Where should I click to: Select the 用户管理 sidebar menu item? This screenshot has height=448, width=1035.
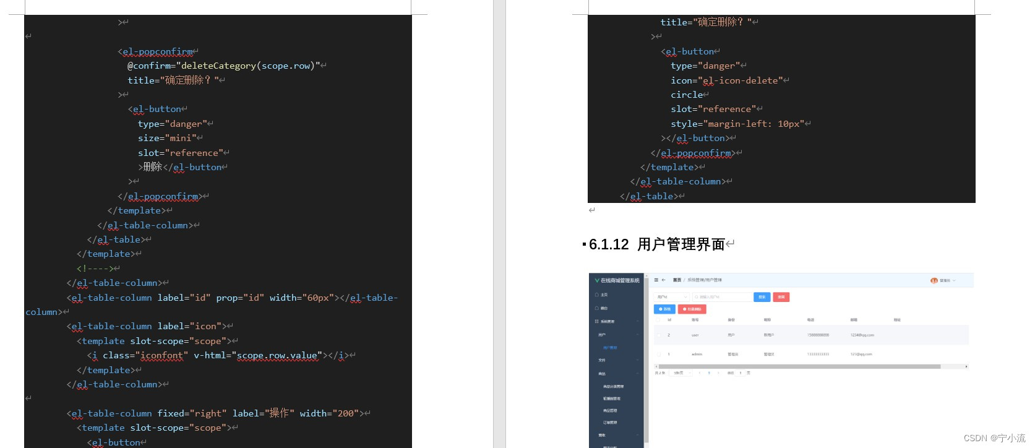tap(610, 348)
